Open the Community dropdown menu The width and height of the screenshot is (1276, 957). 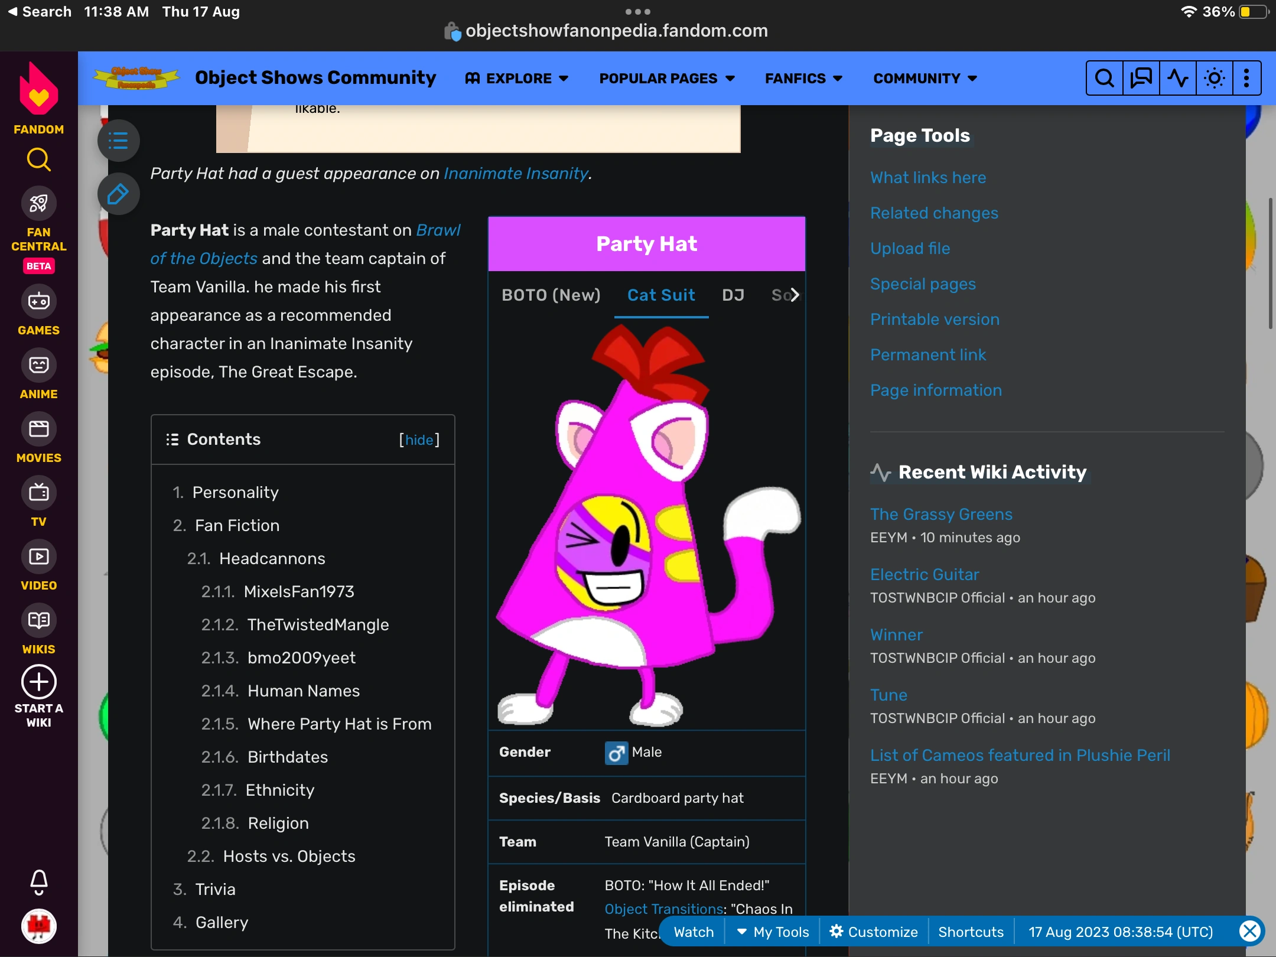pyautogui.click(x=923, y=78)
